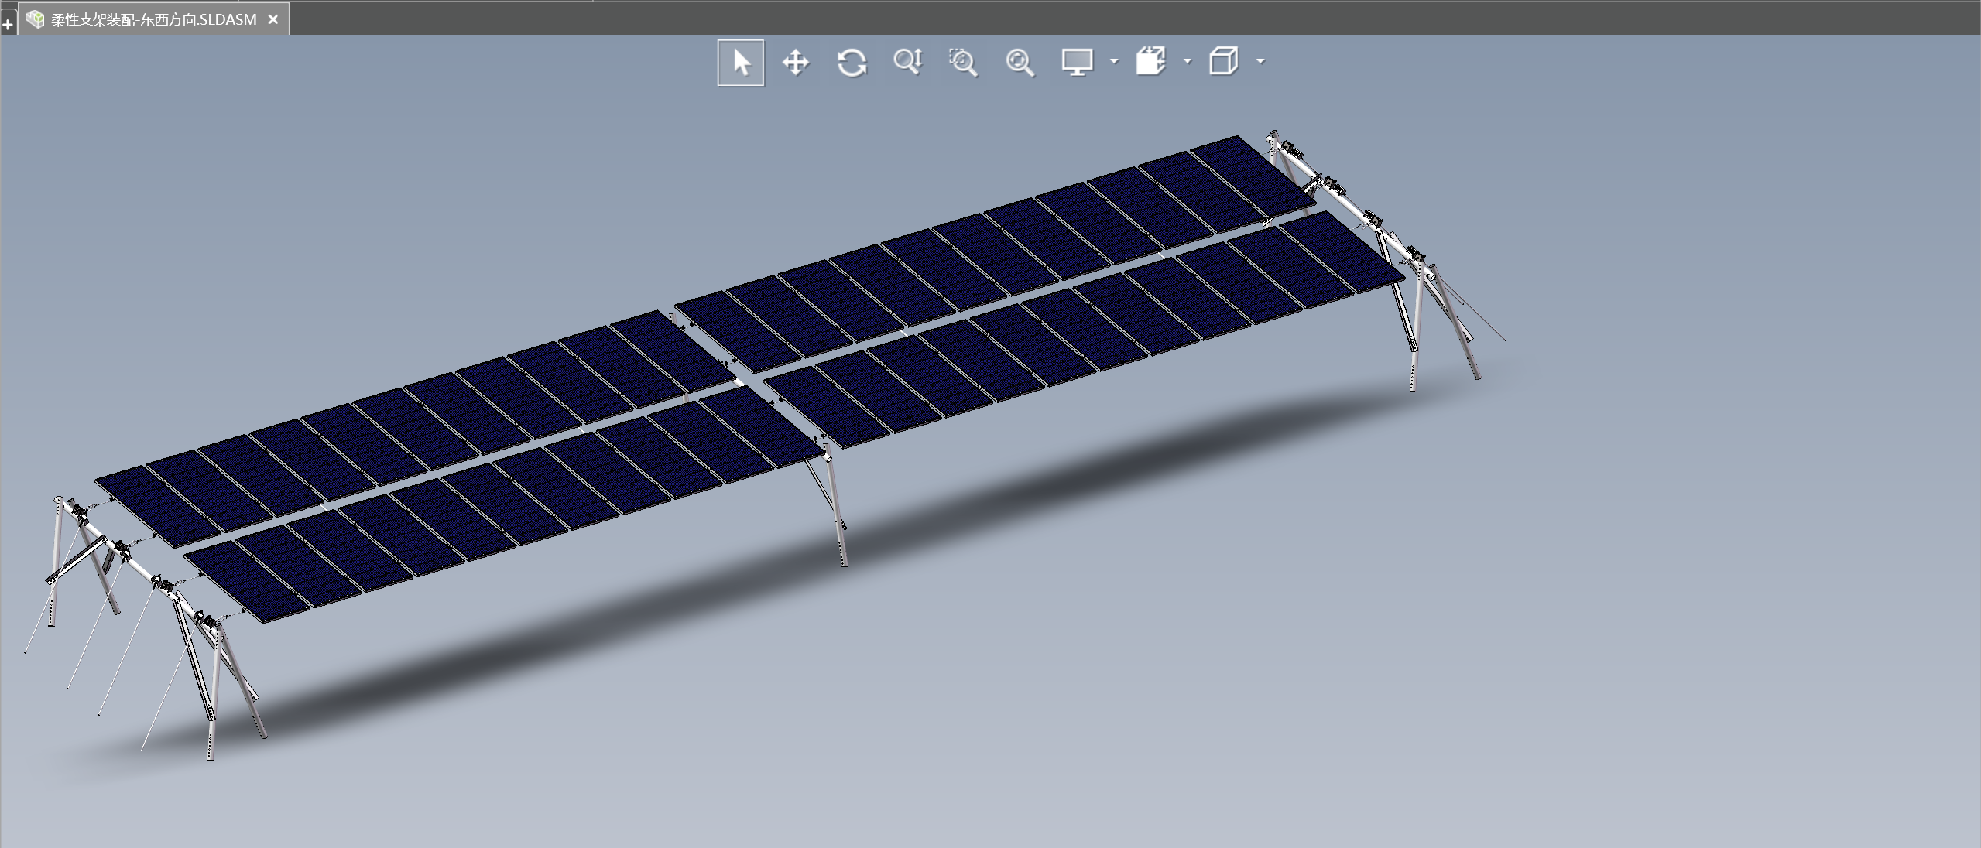The image size is (1981, 848).
Task: Click the wireframe cube display style icon
Action: click(1224, 60)
